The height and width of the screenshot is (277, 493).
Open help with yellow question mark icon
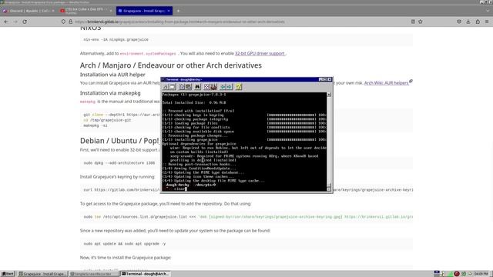[x=239, y=87]
